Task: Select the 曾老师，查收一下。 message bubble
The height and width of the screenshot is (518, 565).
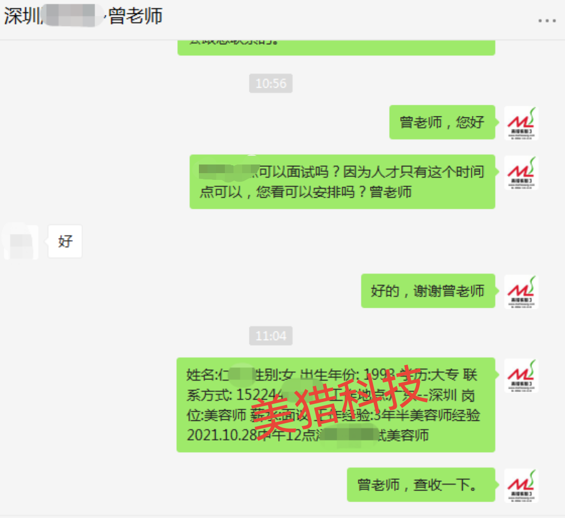Action: click(x=421, y=485)
